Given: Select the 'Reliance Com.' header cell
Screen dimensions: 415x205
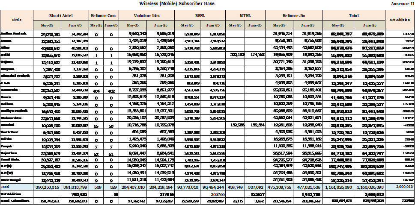Looking at the screenshot, I should click(104, 15).
